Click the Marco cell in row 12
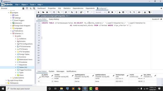This screenshot has height=91, width=163. [64, 81]
